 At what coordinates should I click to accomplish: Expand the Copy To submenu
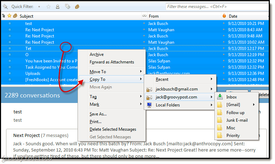pyautogui.click(x=112, y=79)
